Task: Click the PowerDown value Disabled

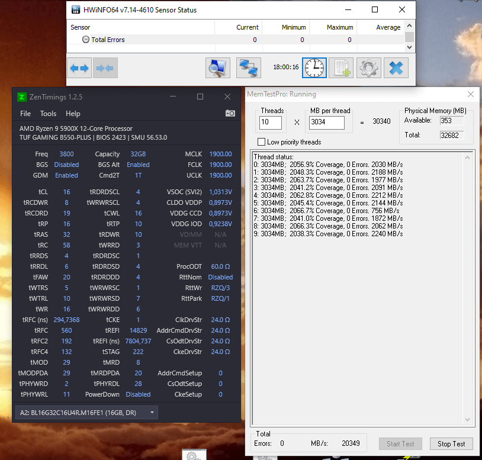Action: pyautogui.click(x=138, y=394)
